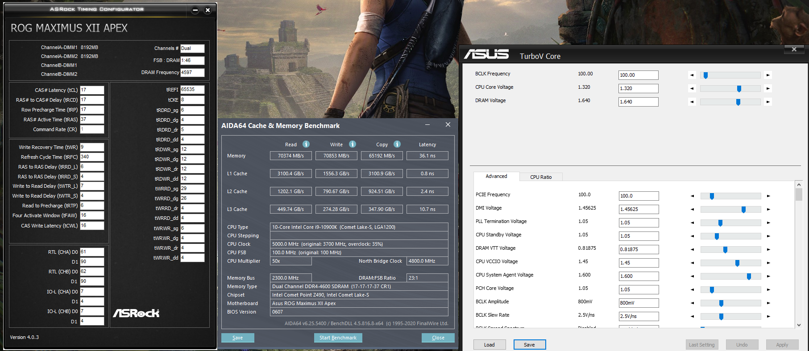Click the Write info icon in AIDA64
Screen dimensions: 809x351
pyautogui.click(x=353, y=144)
